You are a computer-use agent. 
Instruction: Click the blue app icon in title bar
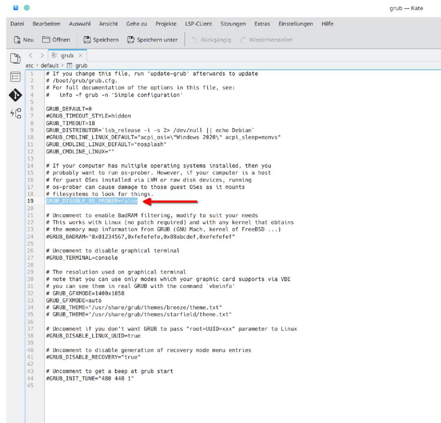coord(16,8)
